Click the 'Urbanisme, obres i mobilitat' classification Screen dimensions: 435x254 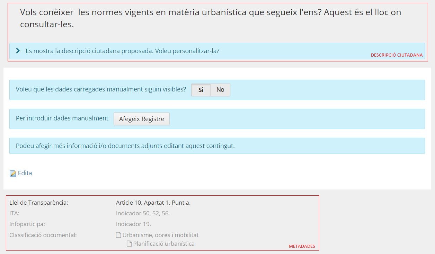click(160, 235)
